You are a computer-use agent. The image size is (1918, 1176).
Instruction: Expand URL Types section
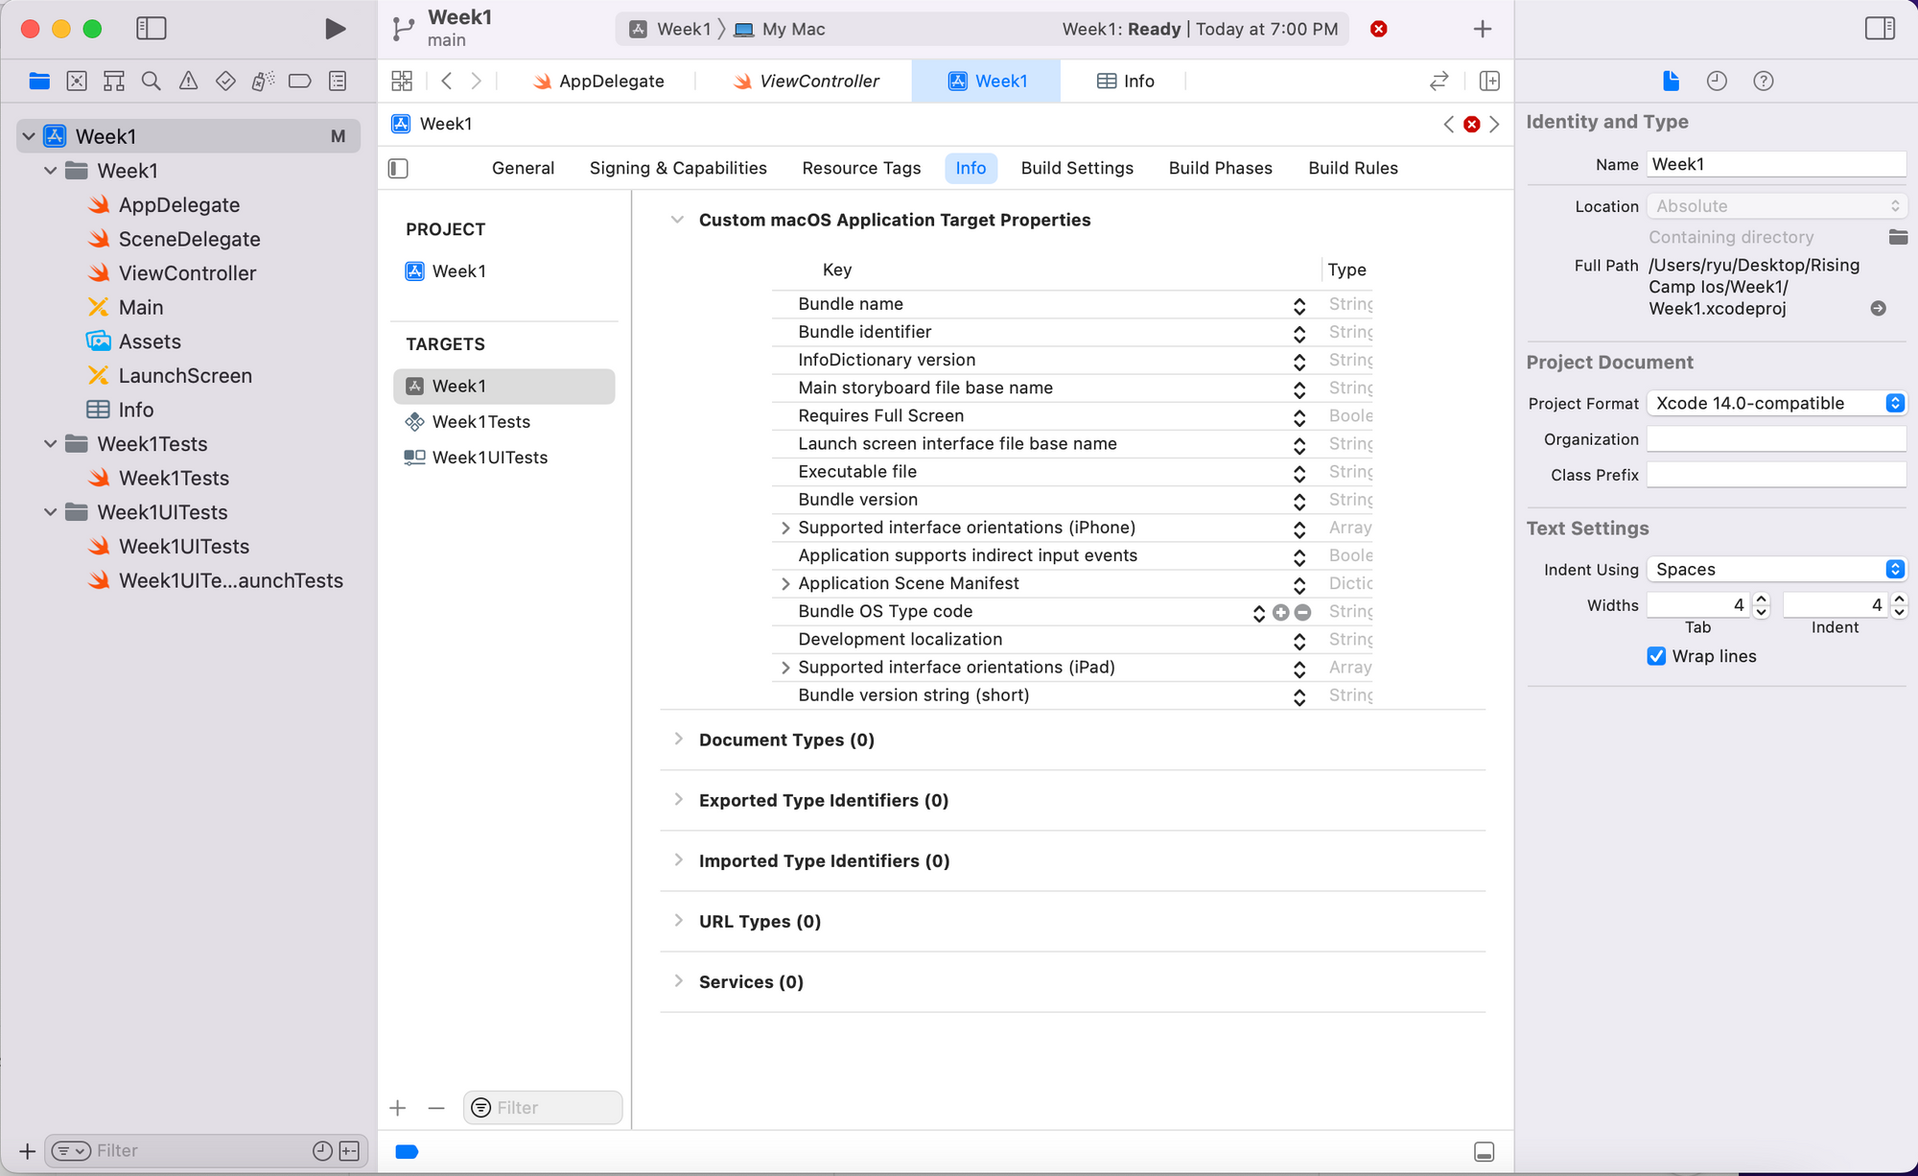(678, 920)
